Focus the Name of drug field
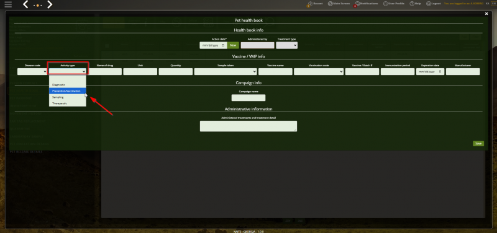Image resolution: width=497 pixels, height=233 pixels. (x=104, y=72)
